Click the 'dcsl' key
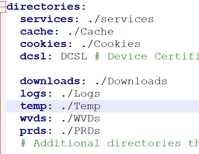The width and height of the screenshot is (199, 154). [33, 56]
